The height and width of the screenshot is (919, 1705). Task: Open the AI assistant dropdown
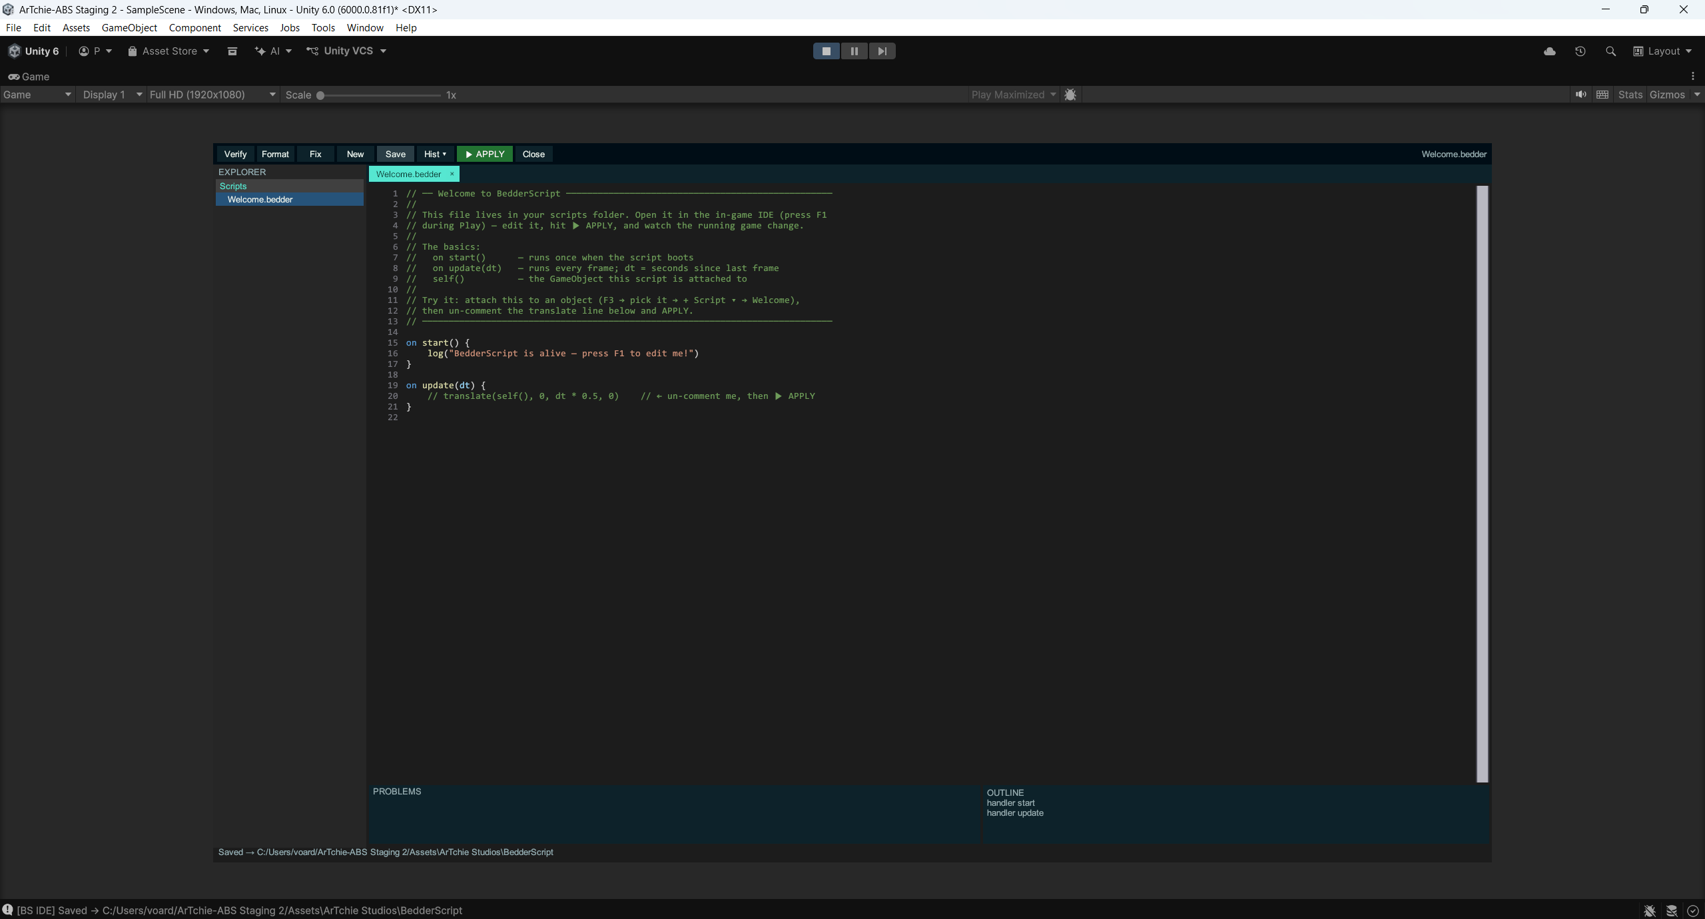pyautogui.click(x=273, y=51)
